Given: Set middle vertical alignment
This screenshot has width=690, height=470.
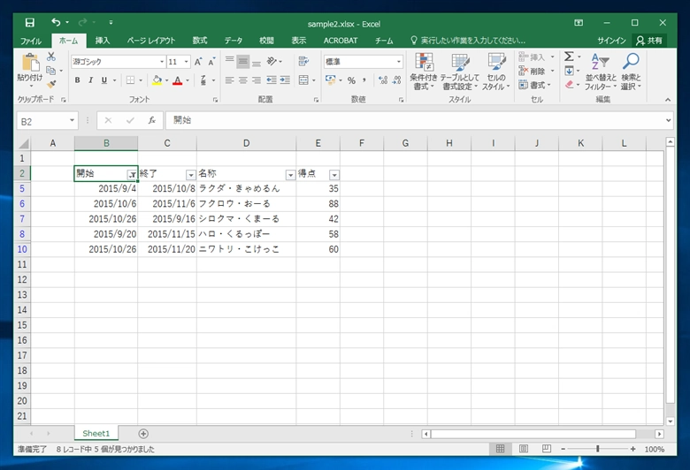Looking at the screenshot, I should click(x=243, y=62).
